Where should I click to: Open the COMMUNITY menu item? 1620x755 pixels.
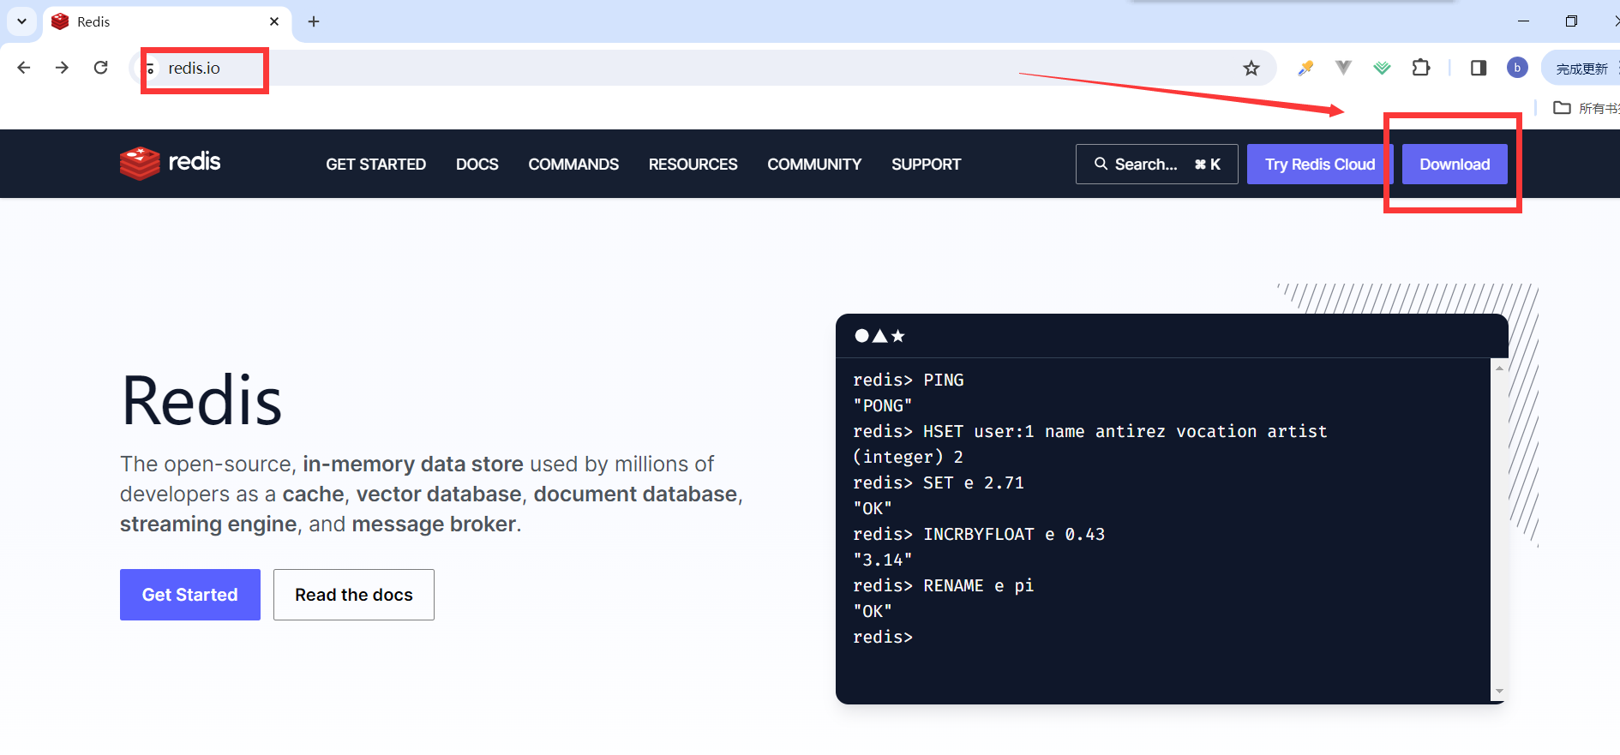pyautogui.click(x=814, y=164)
